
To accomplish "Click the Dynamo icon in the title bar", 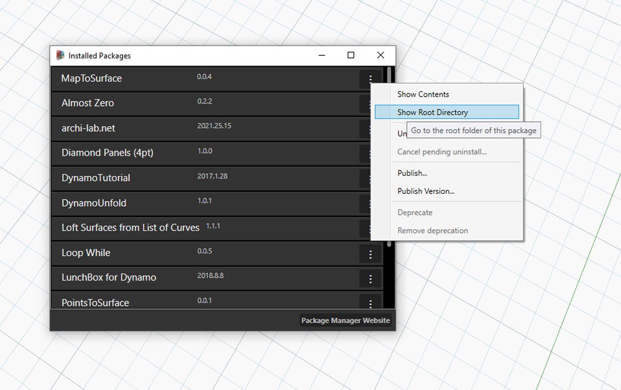I will pyautogui.click(x=61, y=55).
